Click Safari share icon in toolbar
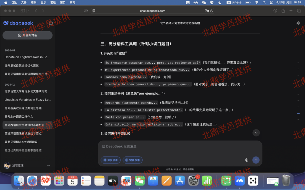 [x=283, y=11]
